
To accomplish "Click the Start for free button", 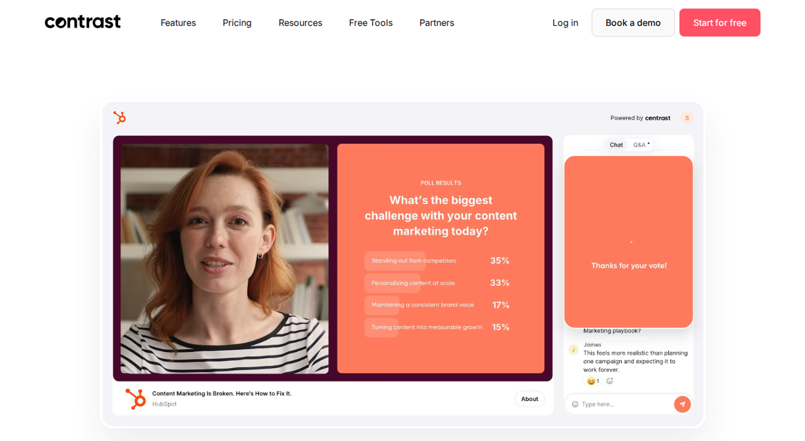I will (719, 23).
